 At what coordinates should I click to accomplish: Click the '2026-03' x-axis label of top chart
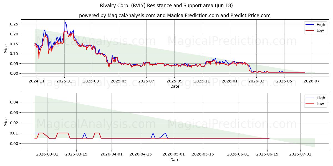point(256,81)
